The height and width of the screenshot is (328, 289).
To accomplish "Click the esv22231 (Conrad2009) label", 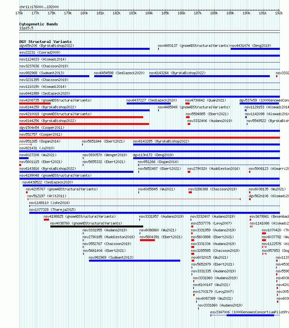I will (40, 52).
